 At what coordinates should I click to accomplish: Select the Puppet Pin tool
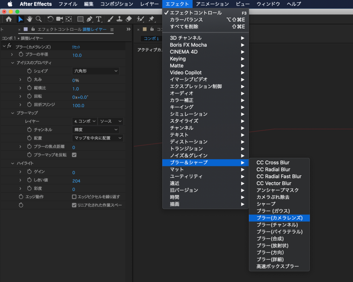152,19
